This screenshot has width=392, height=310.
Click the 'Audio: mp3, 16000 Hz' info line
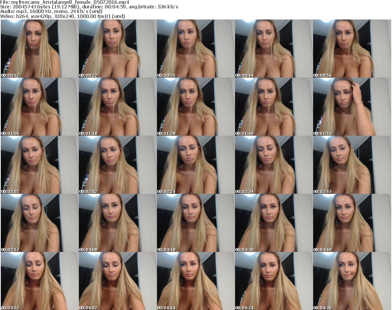point(51,11)
